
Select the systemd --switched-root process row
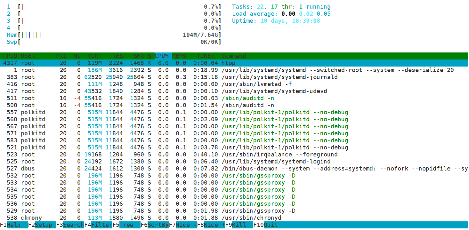(x=234, y=70)
